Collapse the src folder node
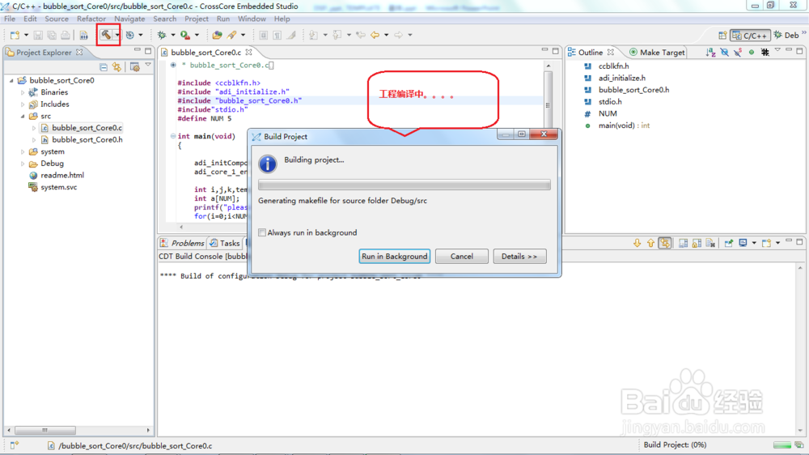This screenshot has height=455, width=809. (x=23, y=117)
